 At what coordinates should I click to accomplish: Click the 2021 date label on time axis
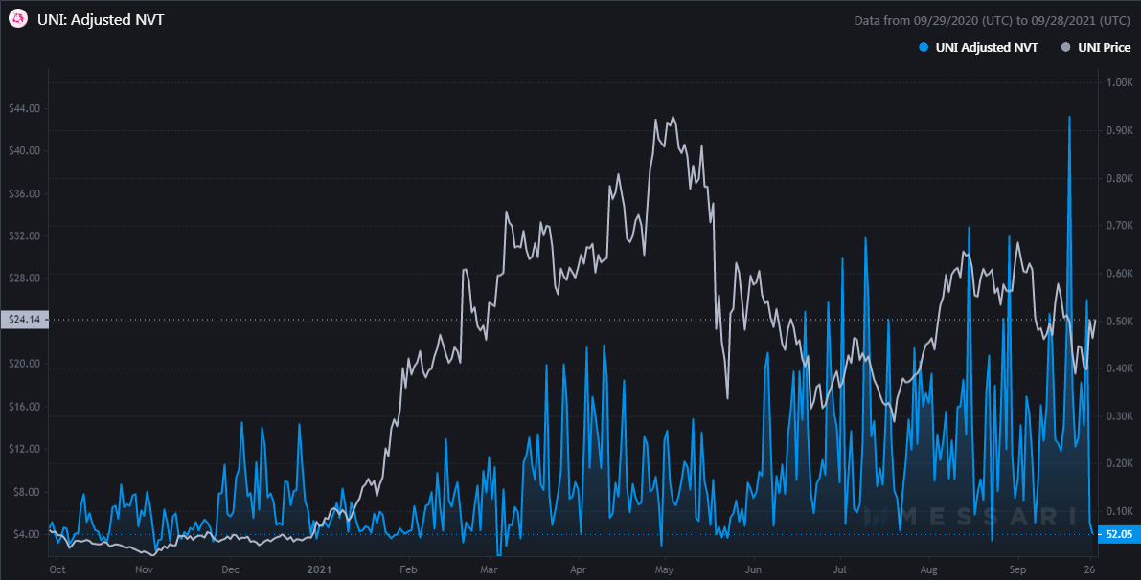[x=319, y=569]
